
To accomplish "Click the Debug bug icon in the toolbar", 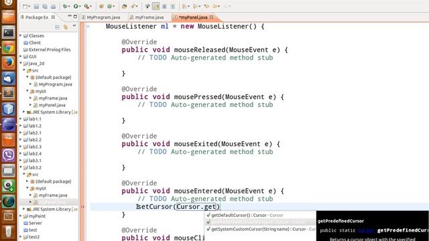I will point(65,6).
